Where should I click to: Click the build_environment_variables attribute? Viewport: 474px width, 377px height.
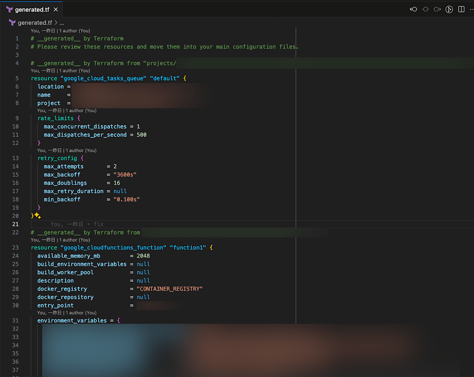[82, 264]
